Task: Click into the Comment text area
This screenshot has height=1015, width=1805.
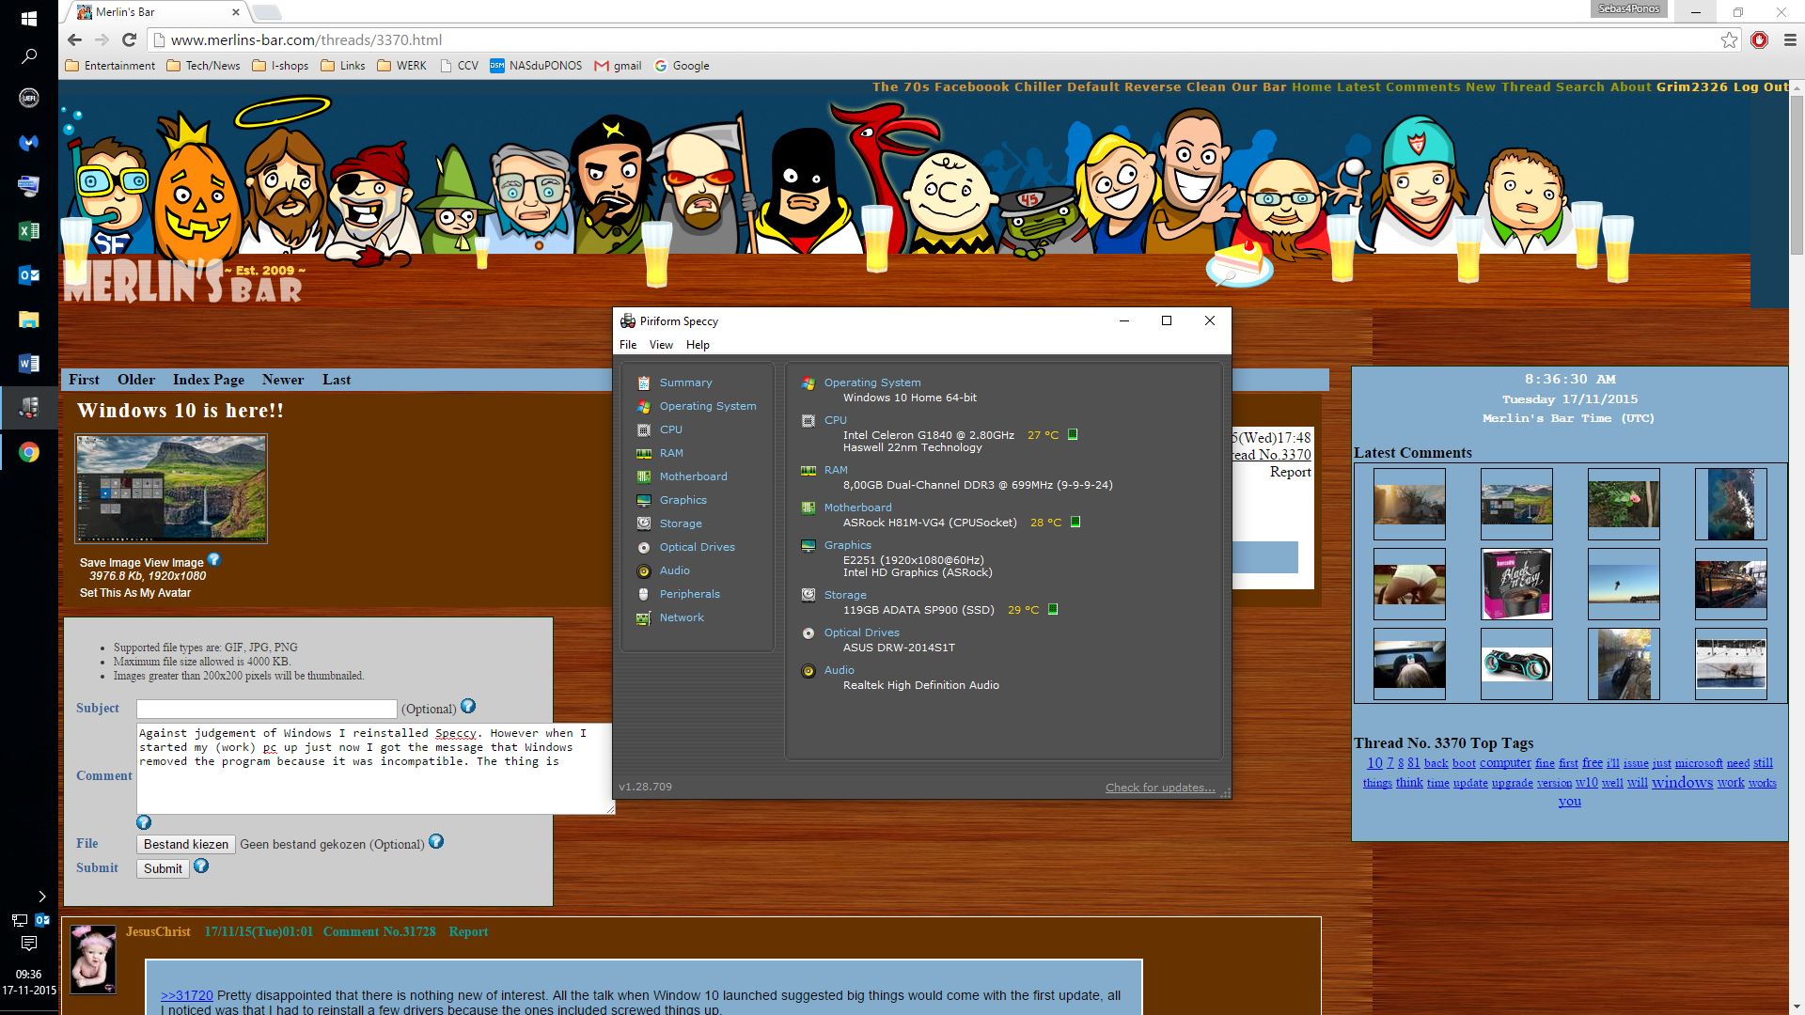Action: tap(375, 768)
